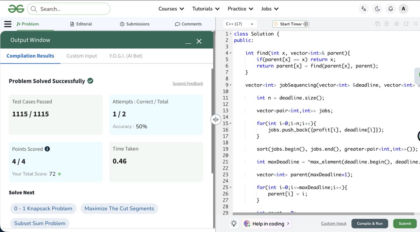
Task: Click the reset code refresh icon
Action: click(x=406, y=24)
